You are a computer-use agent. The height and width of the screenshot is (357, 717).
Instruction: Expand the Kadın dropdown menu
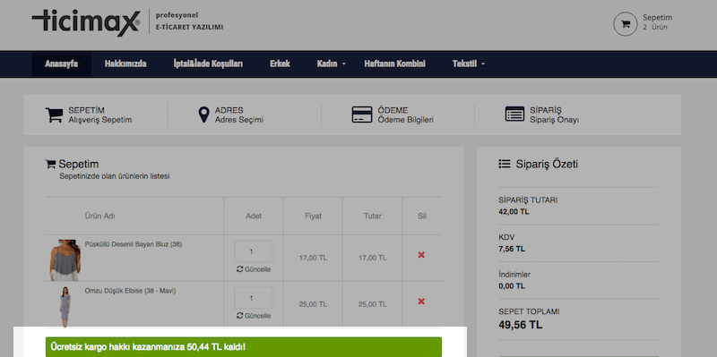pos(331,64)
